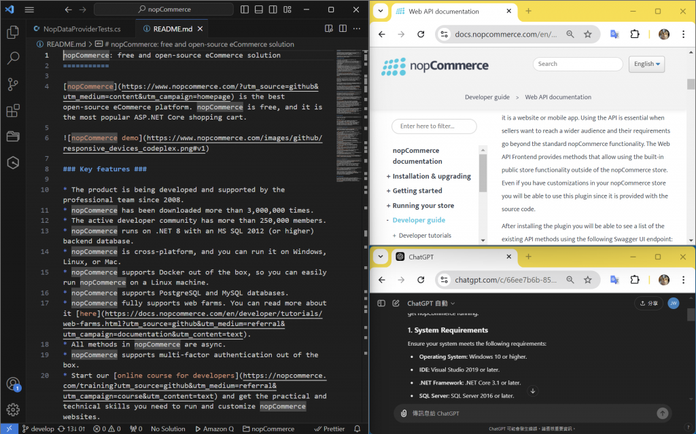Reload the nopCommerce docs page
The image size is (696, 434).
coord(421,34)
